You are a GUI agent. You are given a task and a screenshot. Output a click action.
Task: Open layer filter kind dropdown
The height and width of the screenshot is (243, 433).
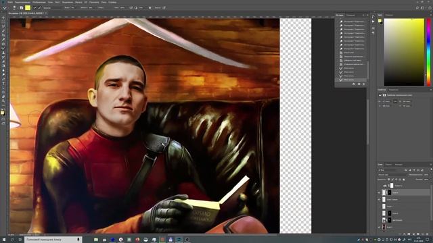click(x=390, y=170)
